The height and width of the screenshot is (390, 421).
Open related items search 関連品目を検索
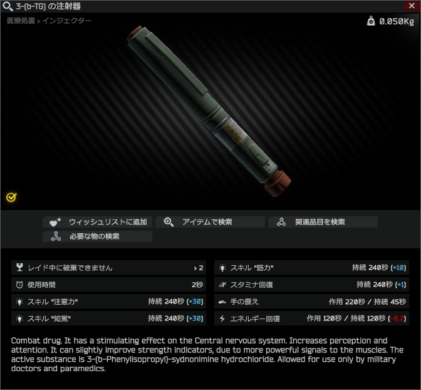(x=323, y=222)
